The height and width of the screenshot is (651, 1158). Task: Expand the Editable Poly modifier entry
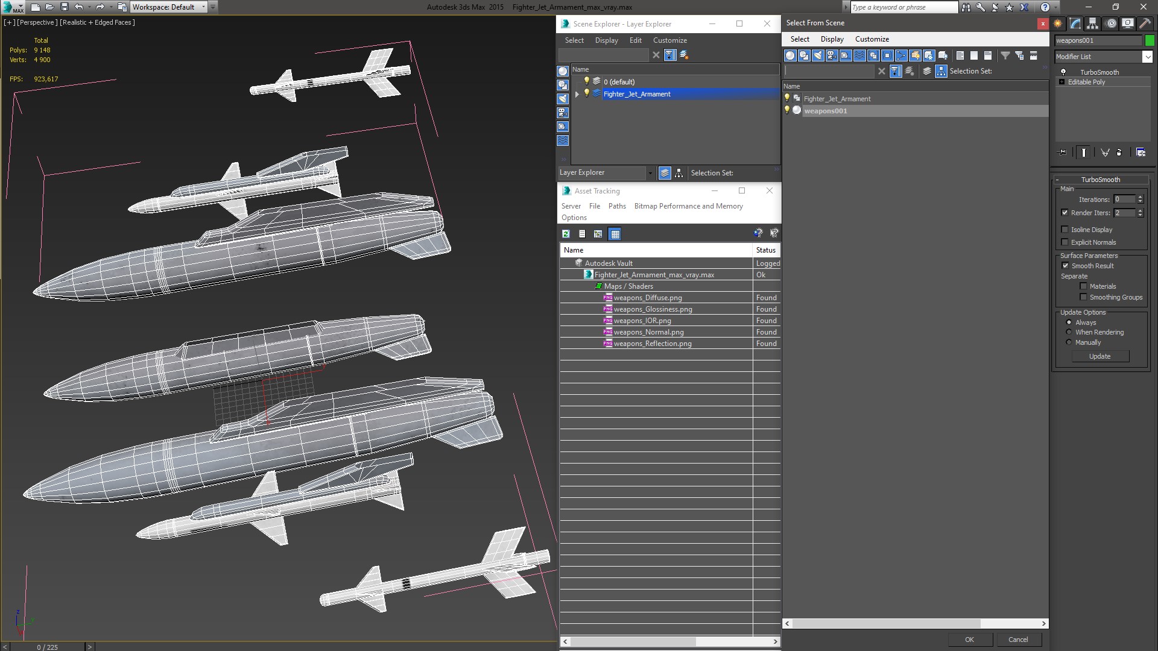(1061, 82)
